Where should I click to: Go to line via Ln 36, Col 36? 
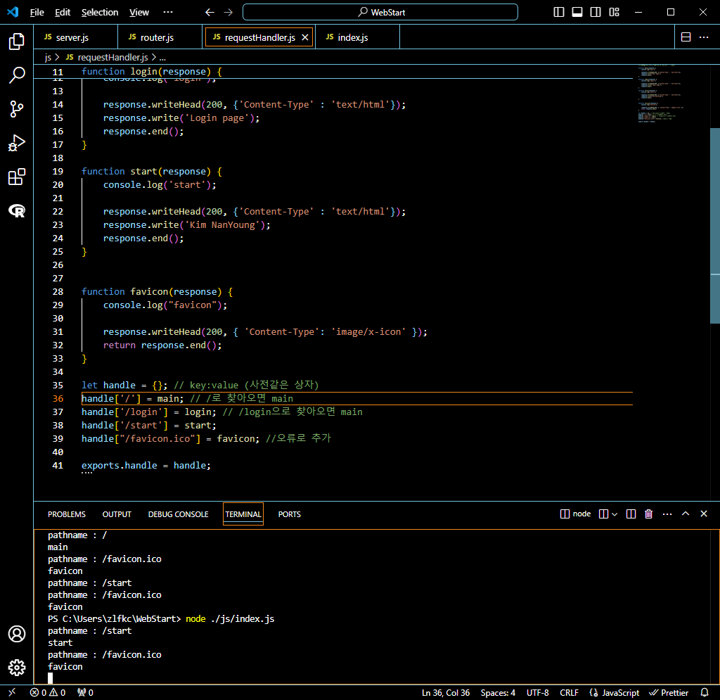[445, 692]
